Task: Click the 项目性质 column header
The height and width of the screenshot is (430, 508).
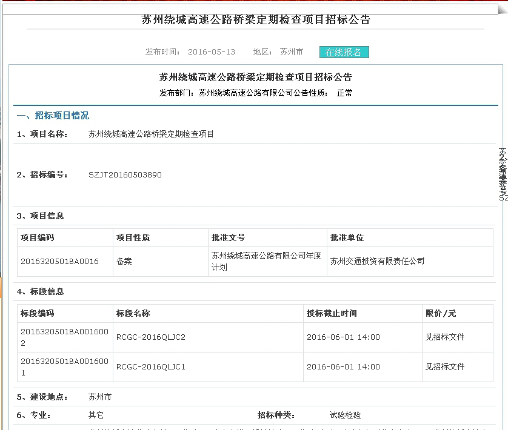Action: coord(133,238)
